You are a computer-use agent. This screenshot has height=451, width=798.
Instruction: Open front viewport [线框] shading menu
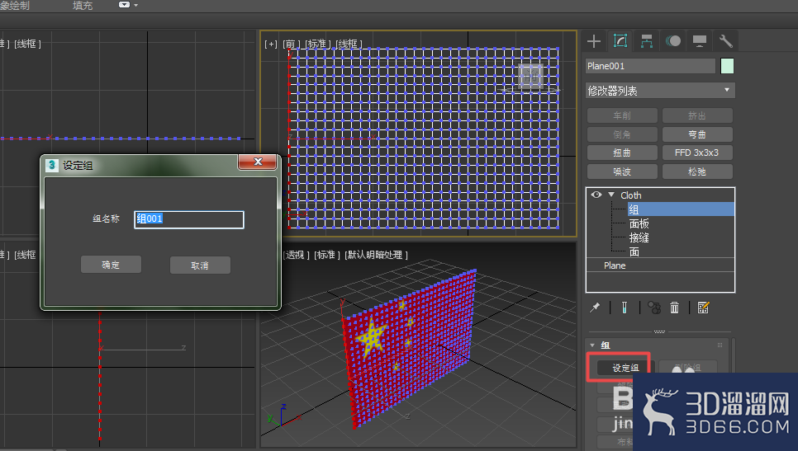tap(349, 45)
